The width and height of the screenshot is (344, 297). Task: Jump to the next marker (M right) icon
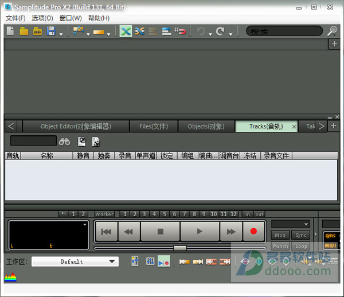point(225,261)
